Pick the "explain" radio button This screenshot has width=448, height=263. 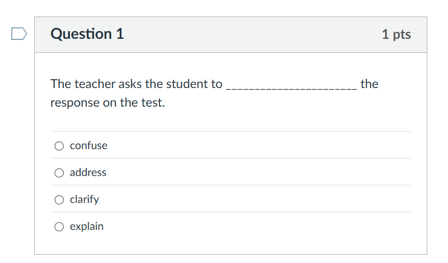coord(60,227)
